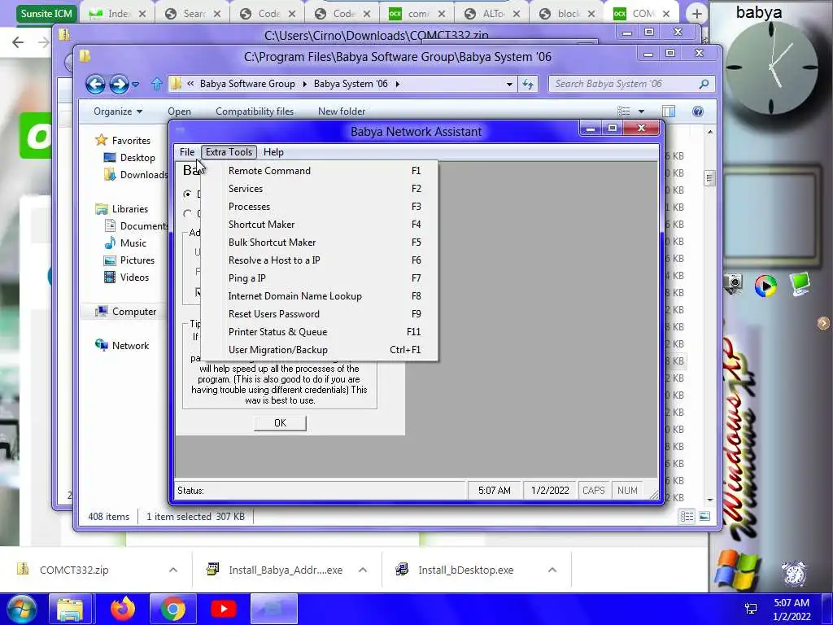This screenshot has height=625, width=833.
Task: Open Install_bDesktop.exe download chevron
Action: pos(552,570)
